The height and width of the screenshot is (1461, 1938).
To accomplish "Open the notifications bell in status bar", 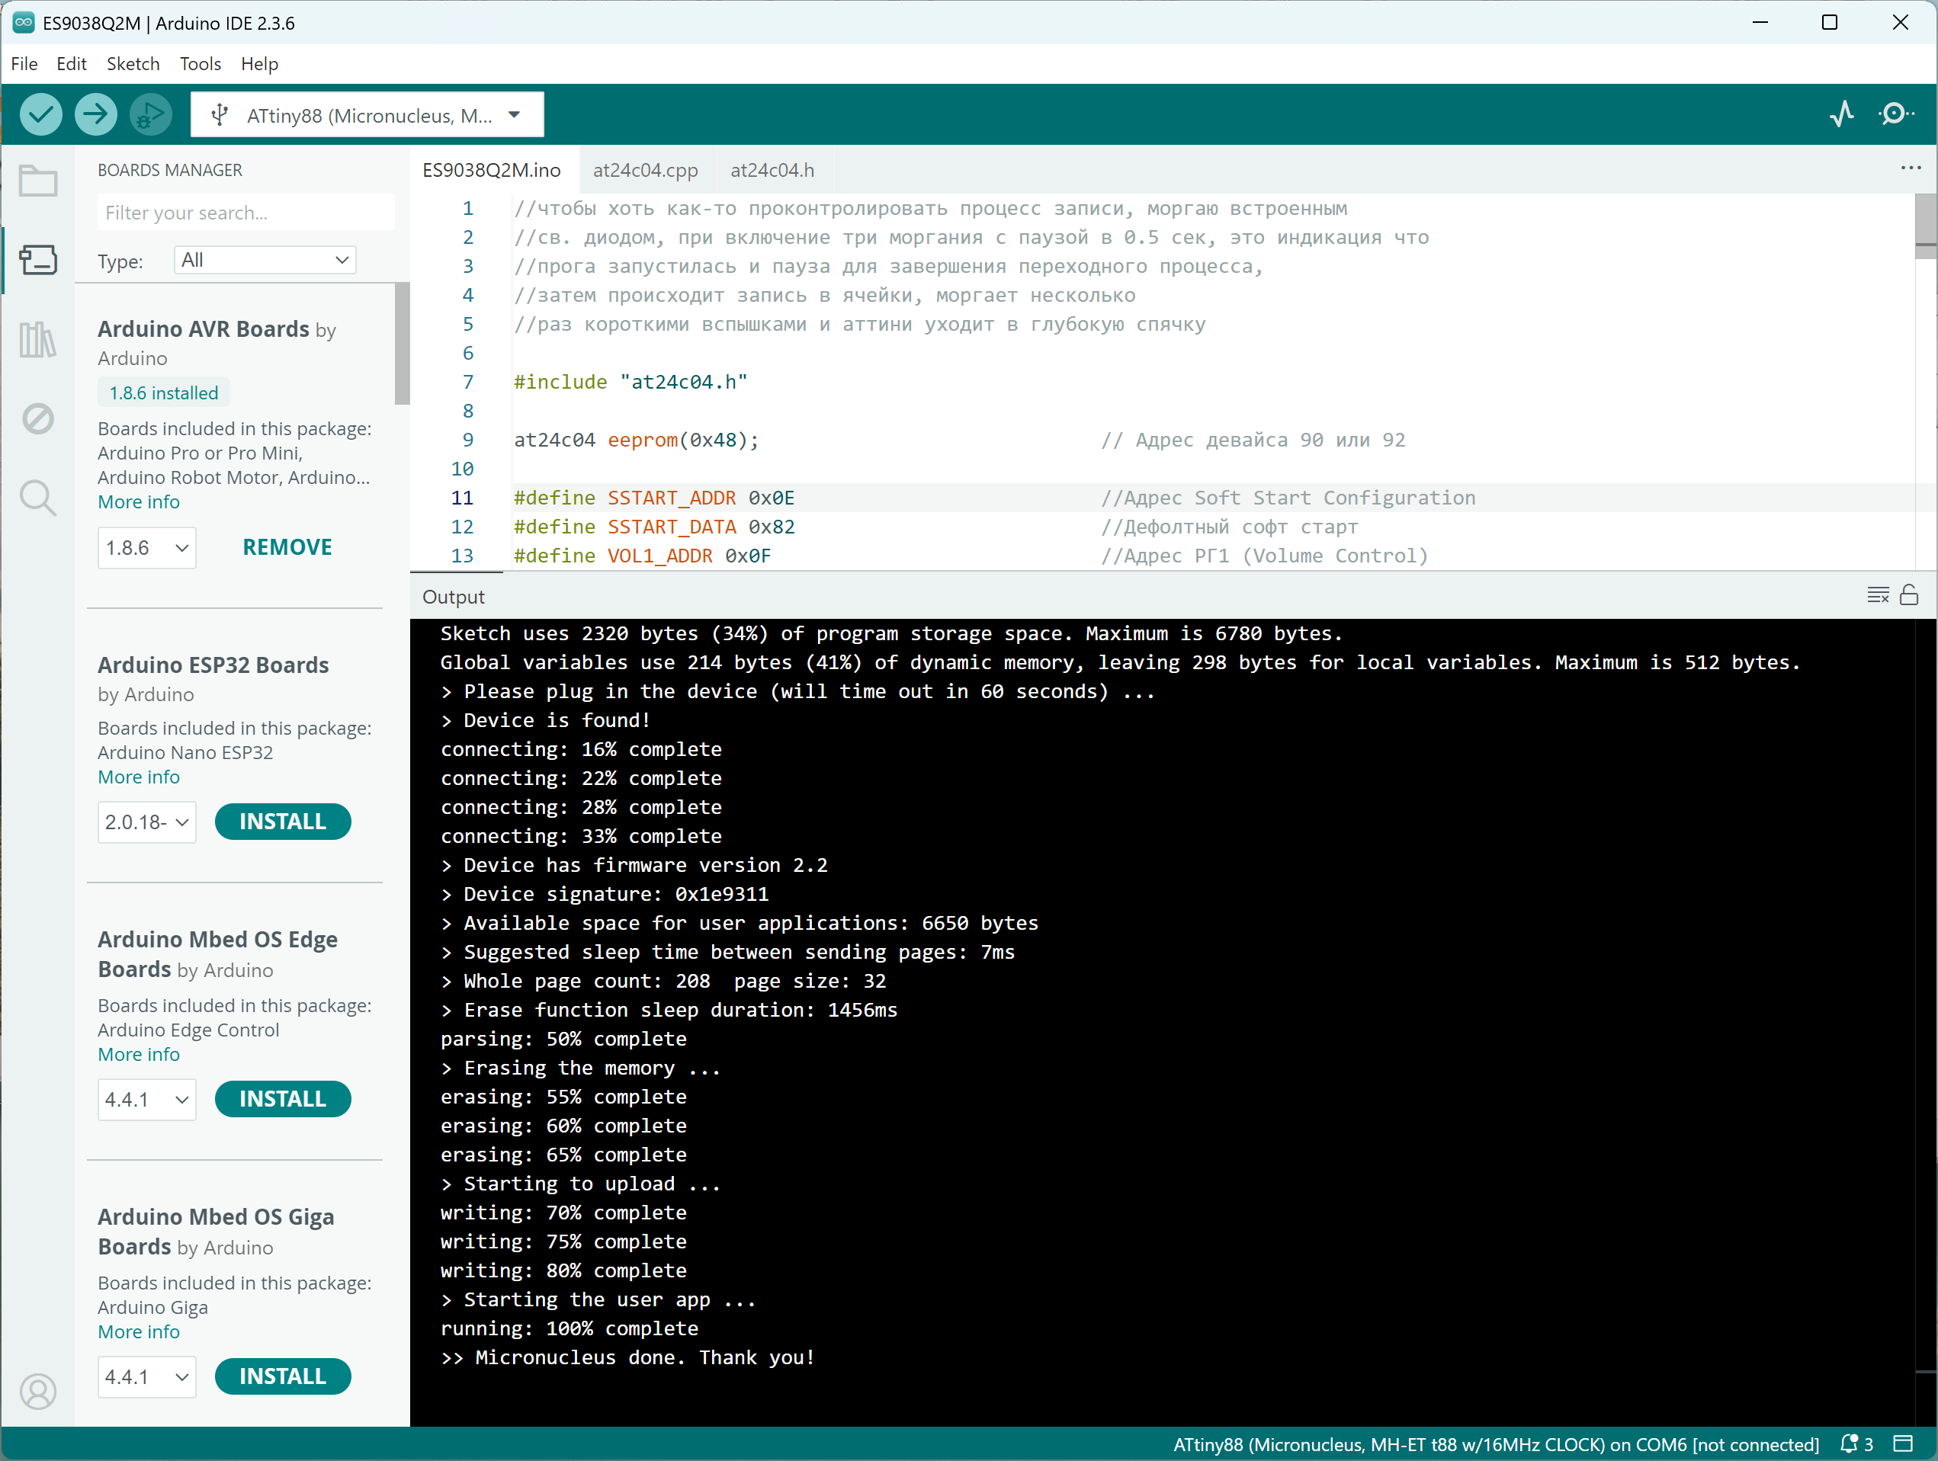I will (1856, 1444).
